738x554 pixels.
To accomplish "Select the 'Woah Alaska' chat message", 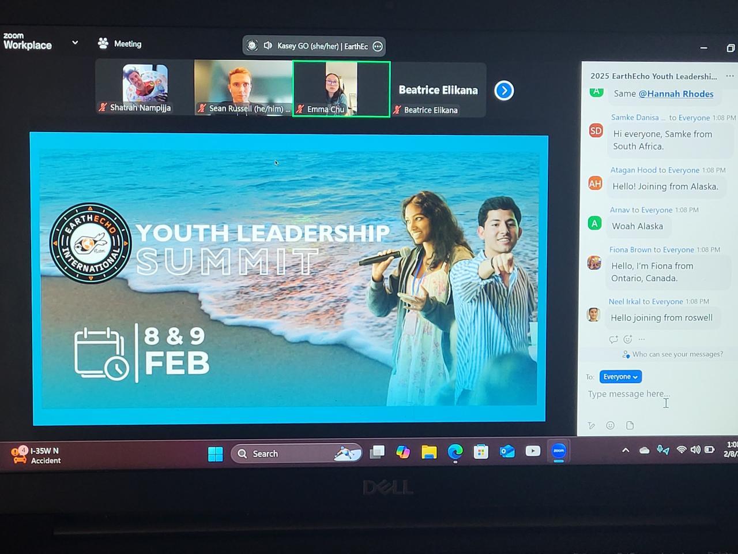I will (x=637, y=226).
